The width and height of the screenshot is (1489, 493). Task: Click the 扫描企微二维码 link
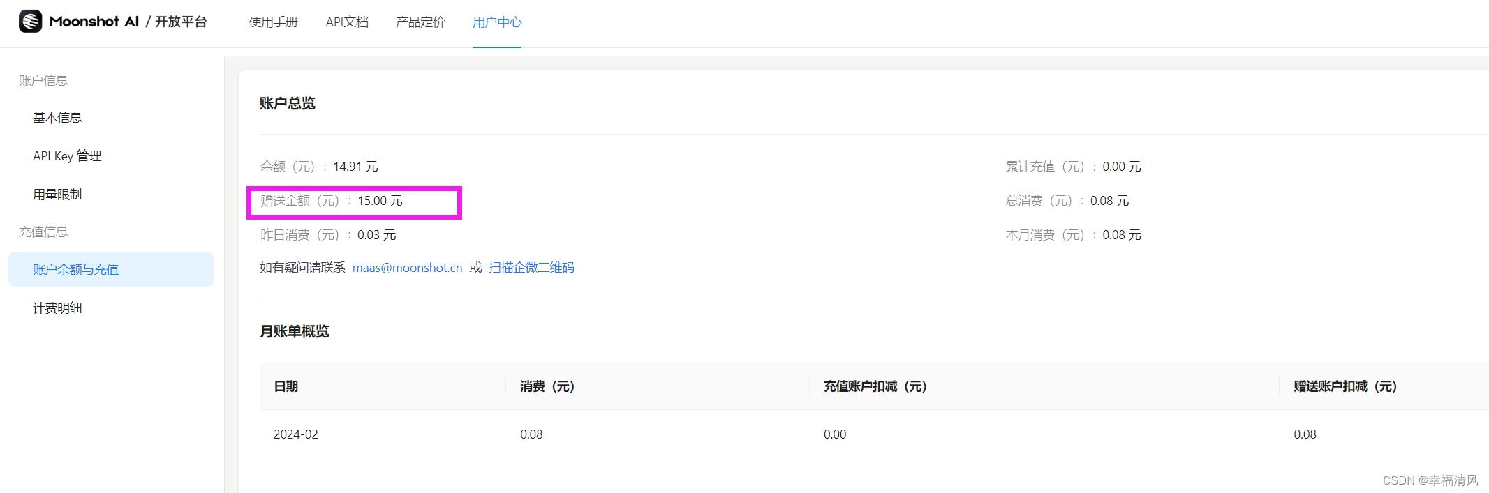[x=531, y=268]
